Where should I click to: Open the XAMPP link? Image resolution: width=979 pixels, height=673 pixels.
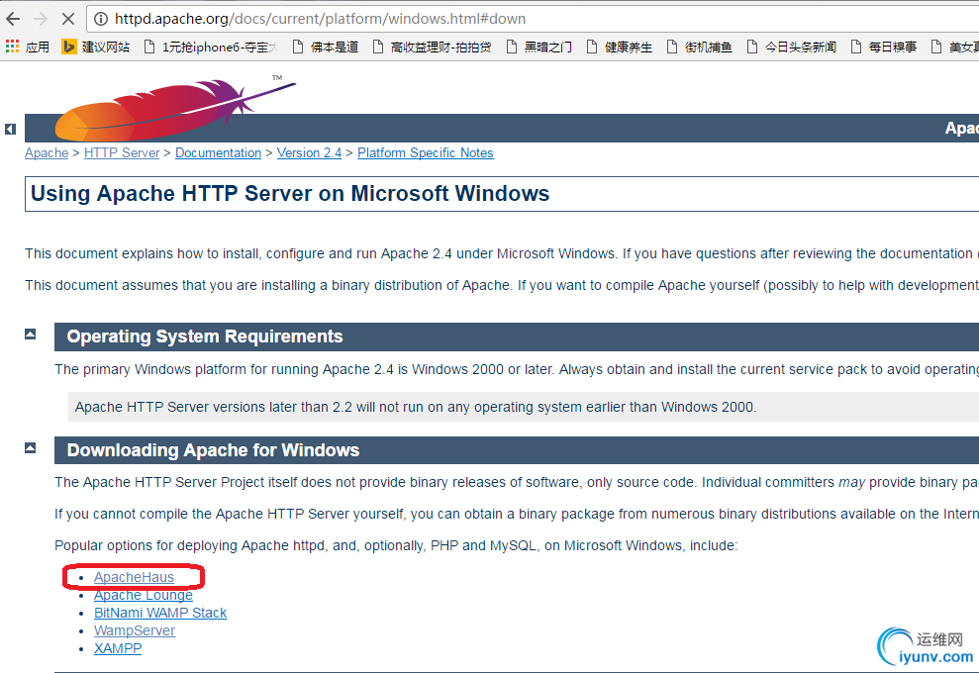point(118,648)
